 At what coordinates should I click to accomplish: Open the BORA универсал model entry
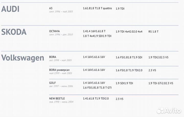[x=59, y=70]
